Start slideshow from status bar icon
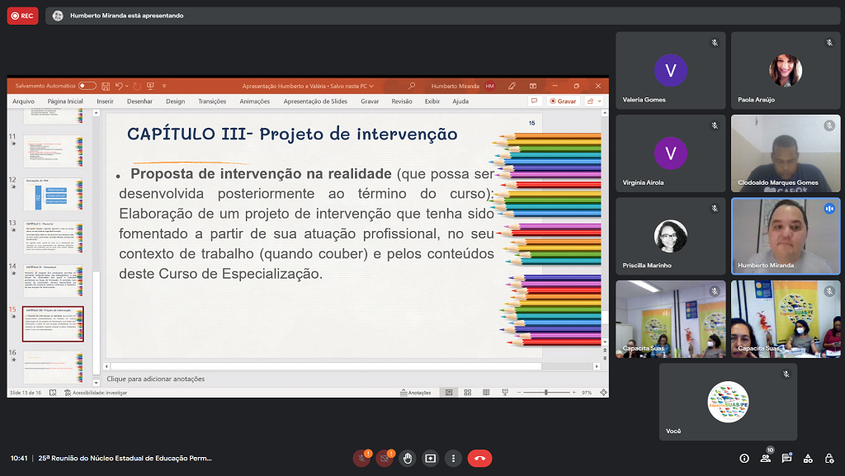The image size is (845, 476). click(x=503, y=393)
